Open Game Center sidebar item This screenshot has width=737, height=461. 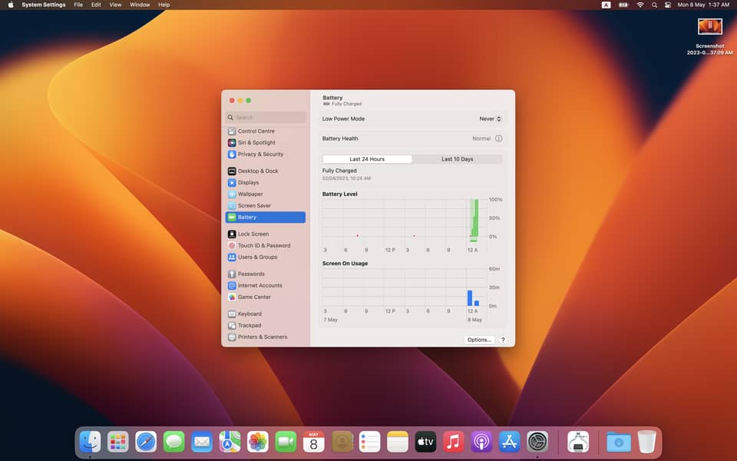(253, 297)
